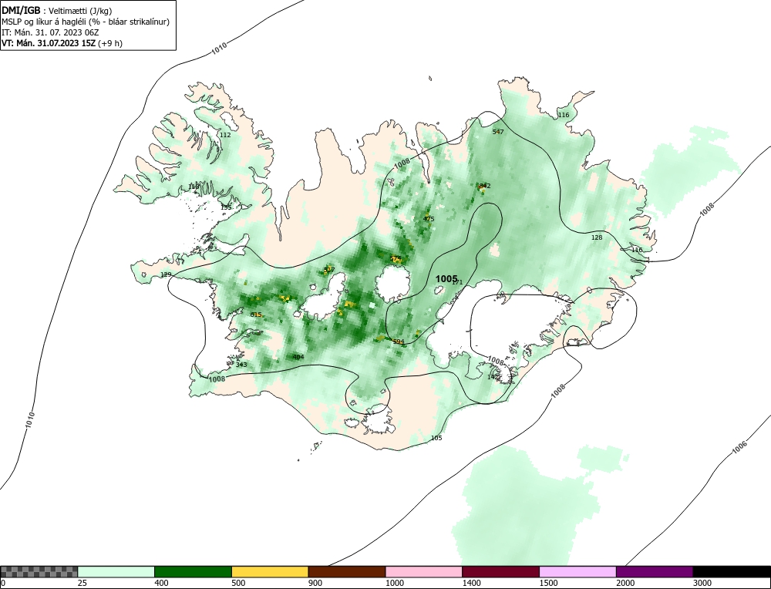The height and width of the screenshot is (589, 771).
Task: Click the legend tick label '900'
Action: 315,583
